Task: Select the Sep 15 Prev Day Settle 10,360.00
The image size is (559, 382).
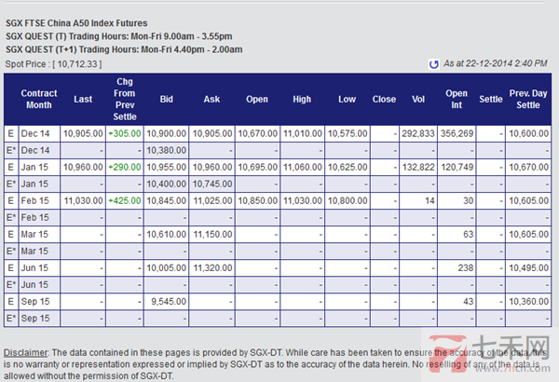Action: 528,301
